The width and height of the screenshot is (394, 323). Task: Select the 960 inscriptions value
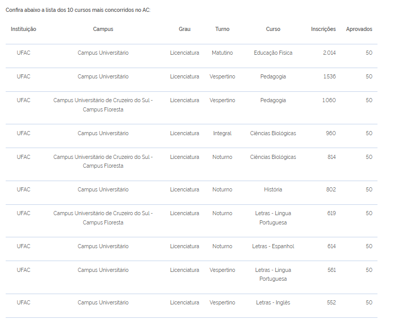330,134
